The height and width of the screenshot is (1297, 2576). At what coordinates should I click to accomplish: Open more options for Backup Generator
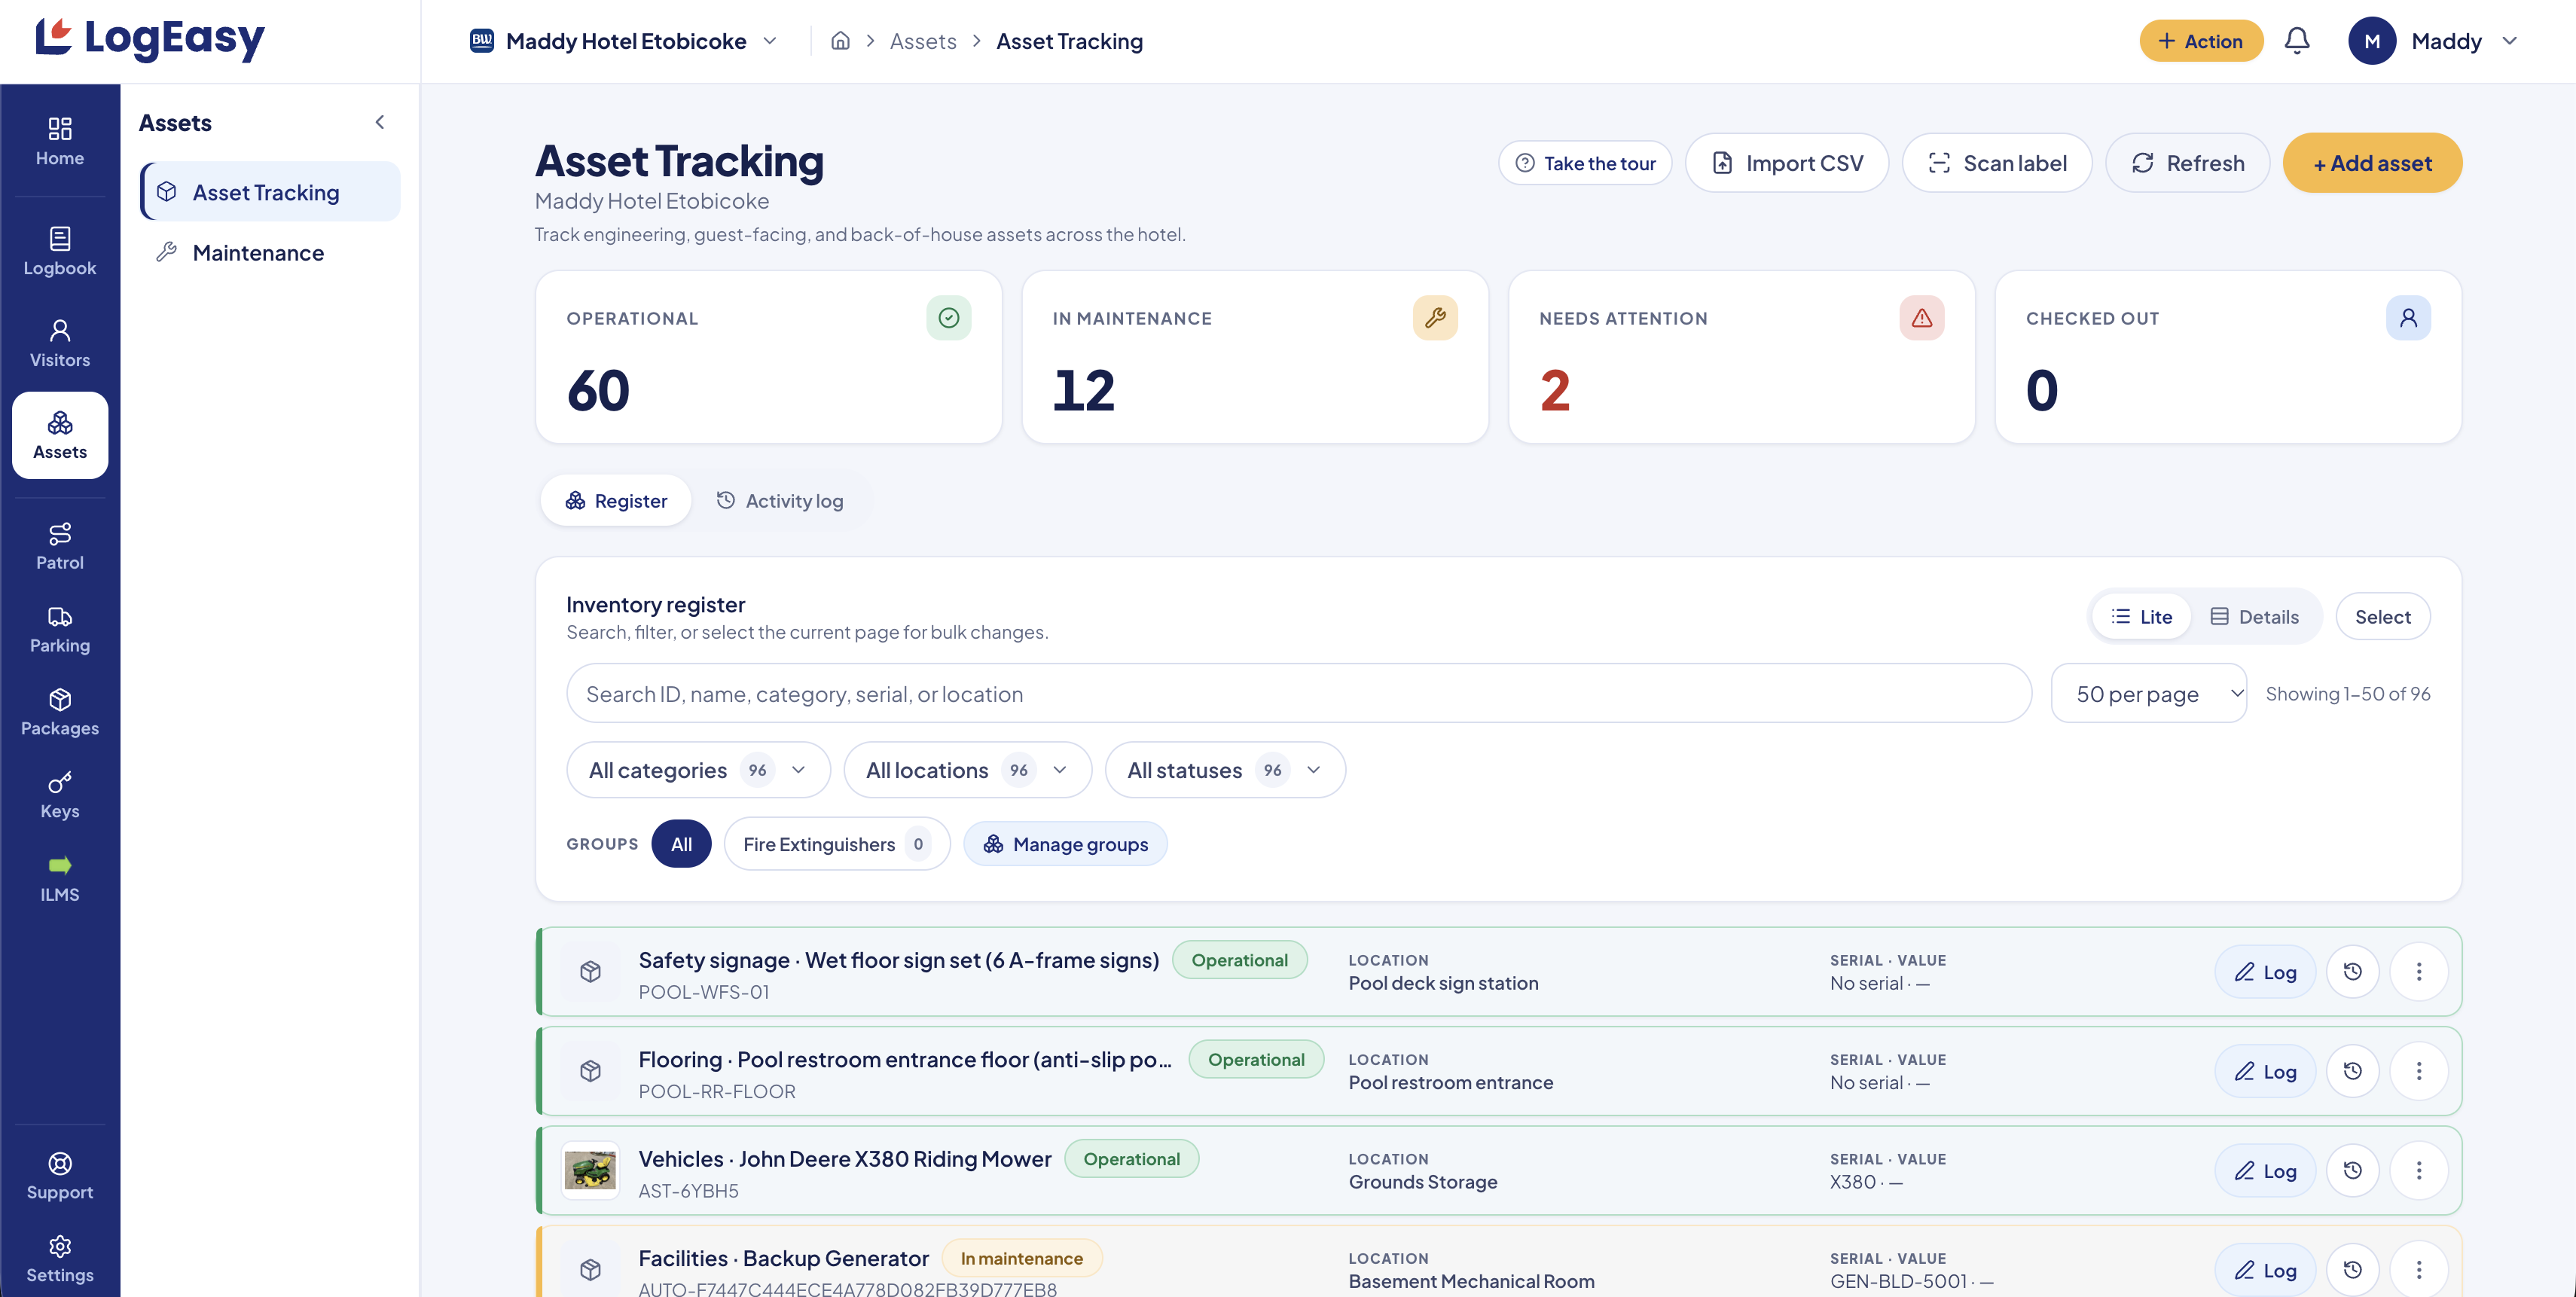(x=2419, y=1270)
